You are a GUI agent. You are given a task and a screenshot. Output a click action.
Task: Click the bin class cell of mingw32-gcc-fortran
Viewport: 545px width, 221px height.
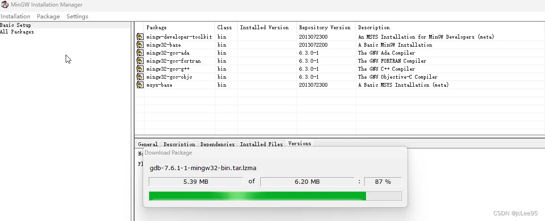(222, 61)
